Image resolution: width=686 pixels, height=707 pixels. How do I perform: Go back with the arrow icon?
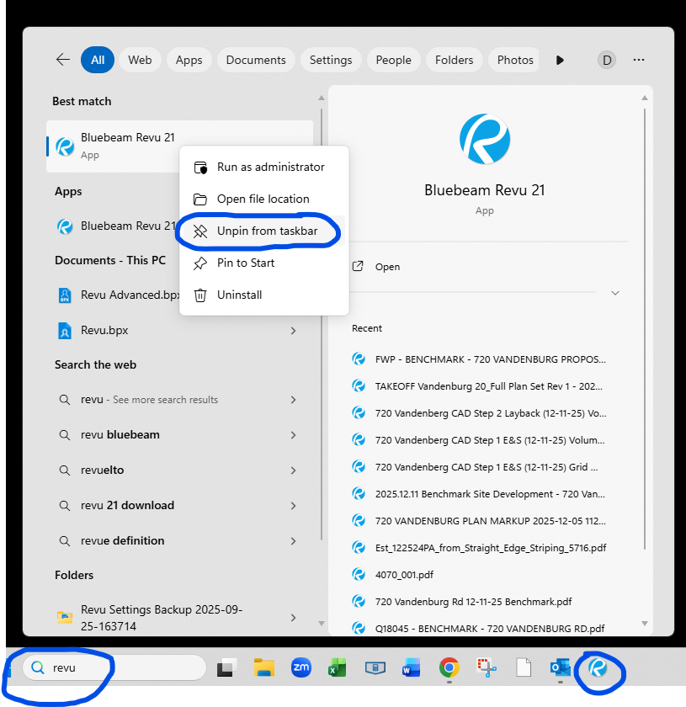tap(63, 60)
